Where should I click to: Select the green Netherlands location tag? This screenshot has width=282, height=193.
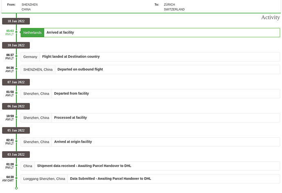32,33
